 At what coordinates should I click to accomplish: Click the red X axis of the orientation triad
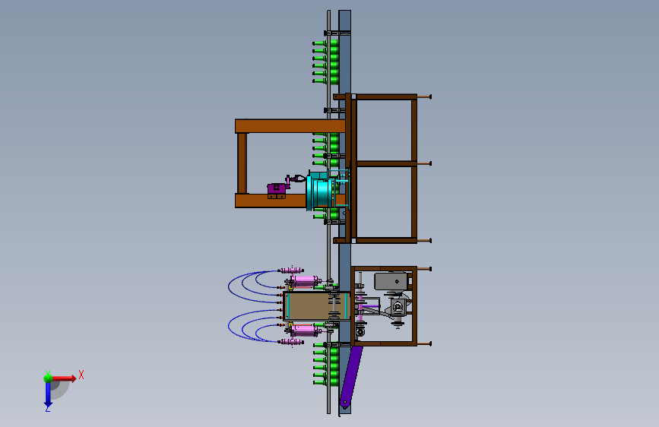coord(65,378)
